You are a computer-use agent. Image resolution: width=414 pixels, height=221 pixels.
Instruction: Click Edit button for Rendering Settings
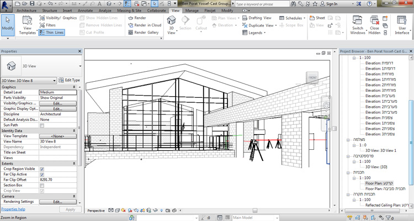pyautogui.click(x=58, y=202)
